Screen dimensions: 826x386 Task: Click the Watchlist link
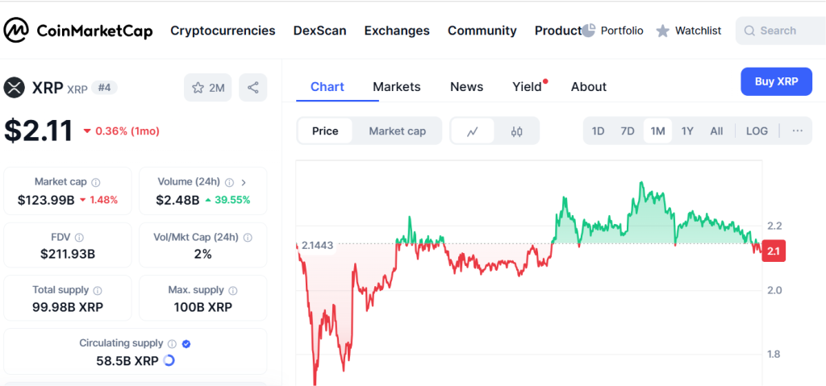point(698,31)
